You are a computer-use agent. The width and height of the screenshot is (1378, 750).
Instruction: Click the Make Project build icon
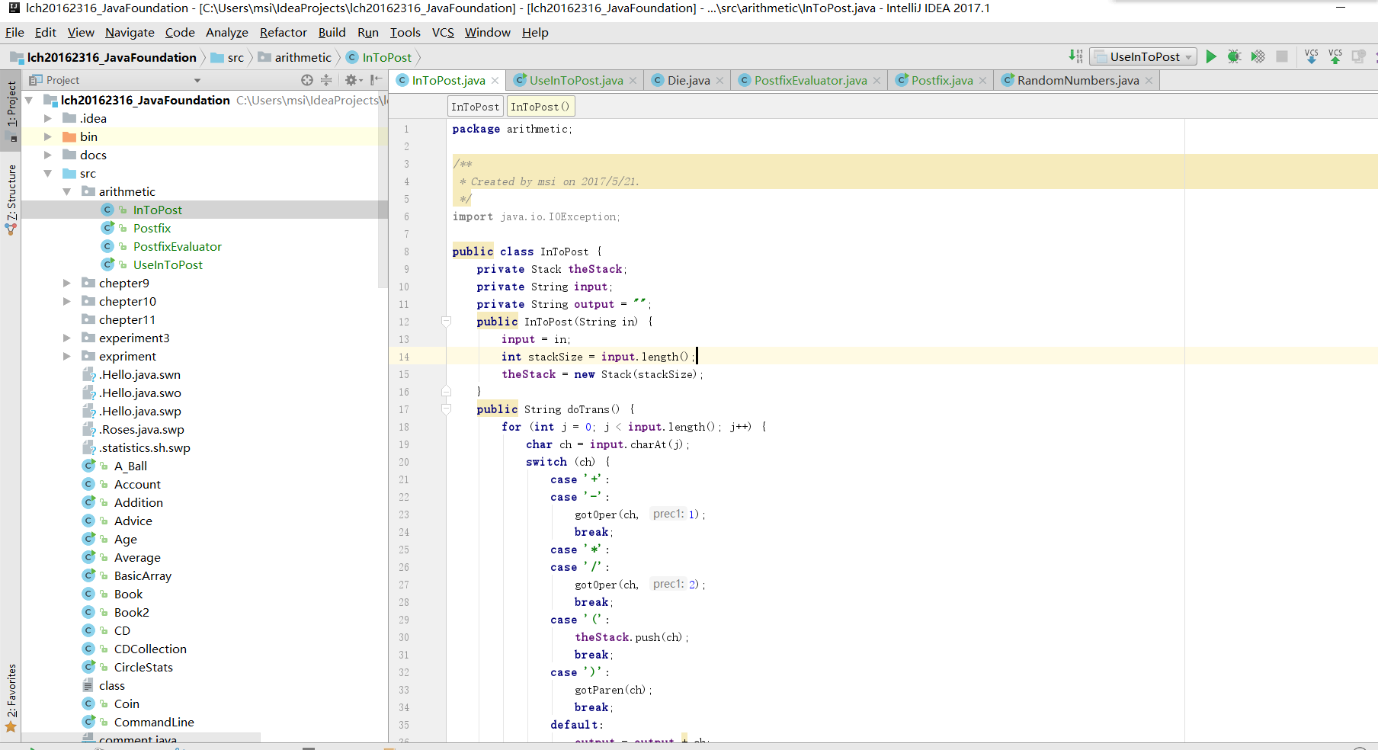[x=1075, y=56]
